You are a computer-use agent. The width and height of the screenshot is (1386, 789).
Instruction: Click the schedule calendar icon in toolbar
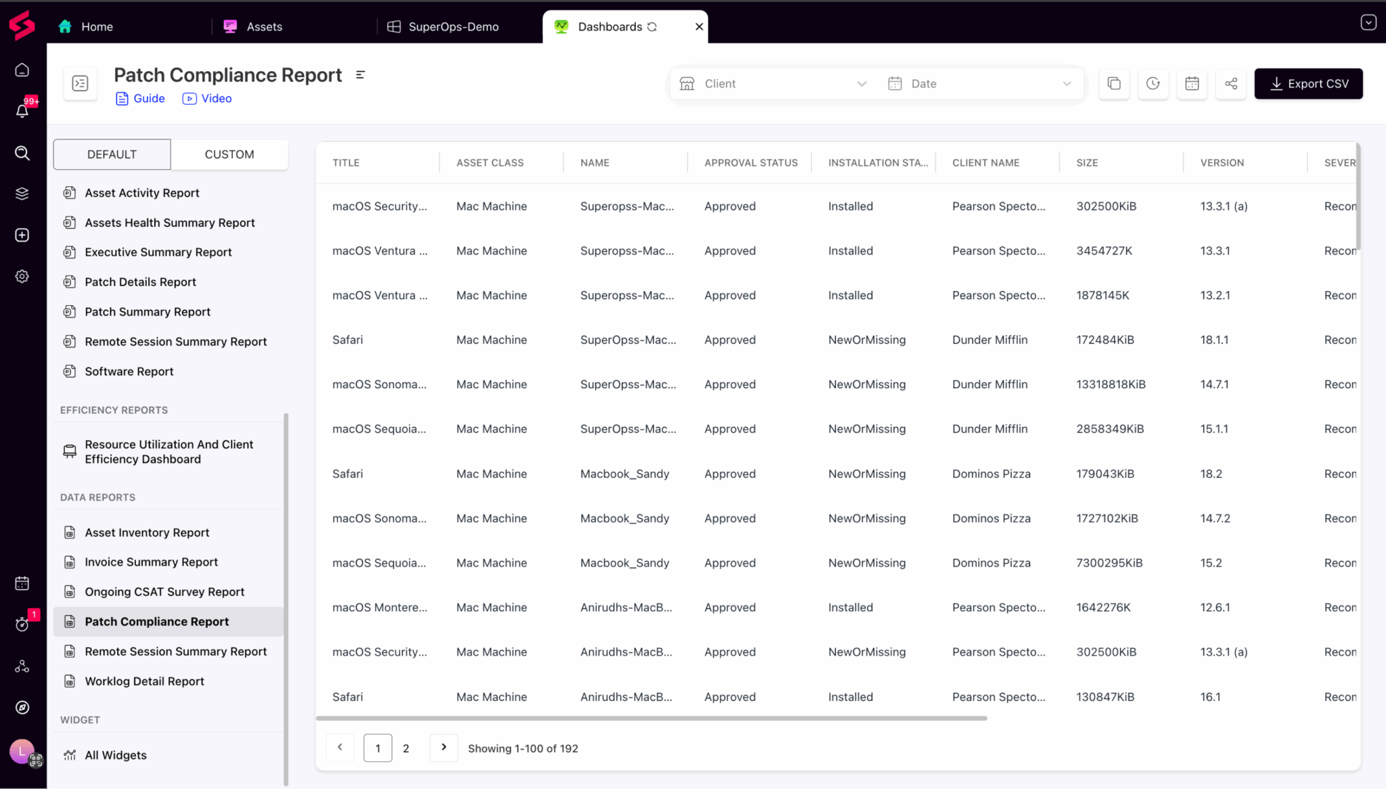click(1192, 83)
